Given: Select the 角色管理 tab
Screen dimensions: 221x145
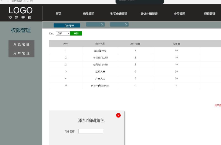Looking at the screenshot, I should click(67, 25).
